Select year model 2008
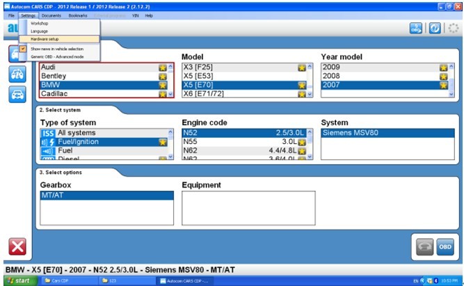This screenshot has height=286, width=464. pos(385,76)
